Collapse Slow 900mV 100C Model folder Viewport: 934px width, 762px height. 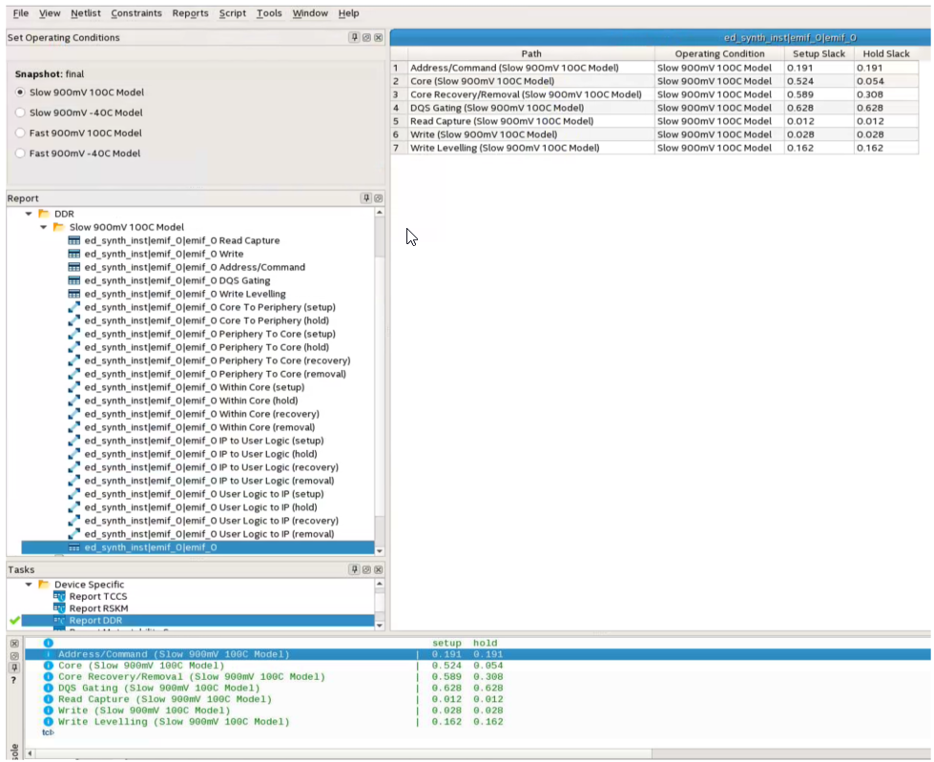[x=44, y=228]
